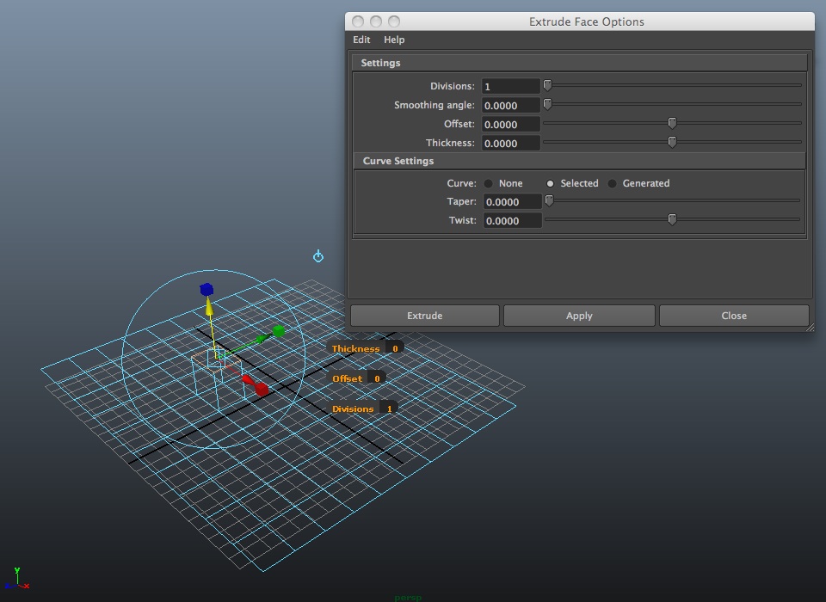Click the orange Thickness in-view editor label
The image size is (826, 602).
358,348
